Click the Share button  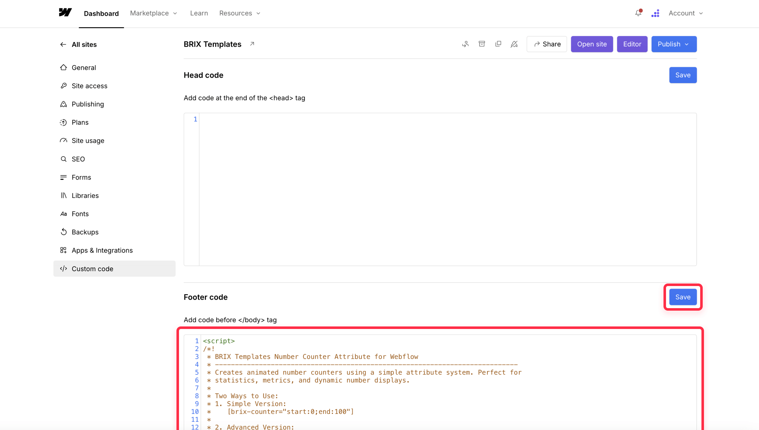pos(547,44)
